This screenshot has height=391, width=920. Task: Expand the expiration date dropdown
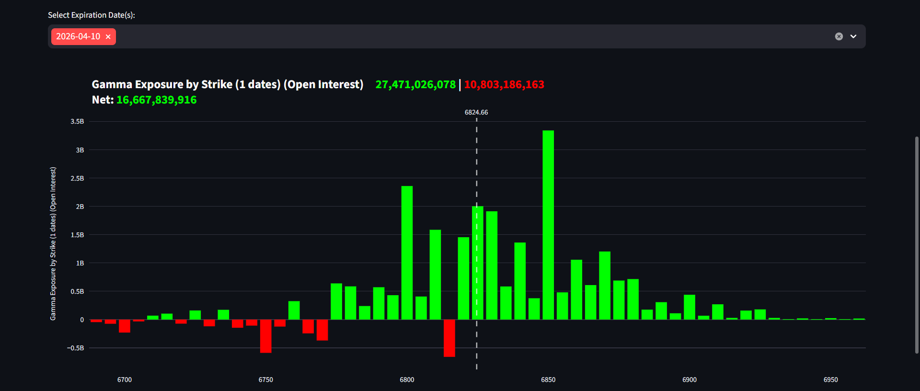(x=853, y=36)
